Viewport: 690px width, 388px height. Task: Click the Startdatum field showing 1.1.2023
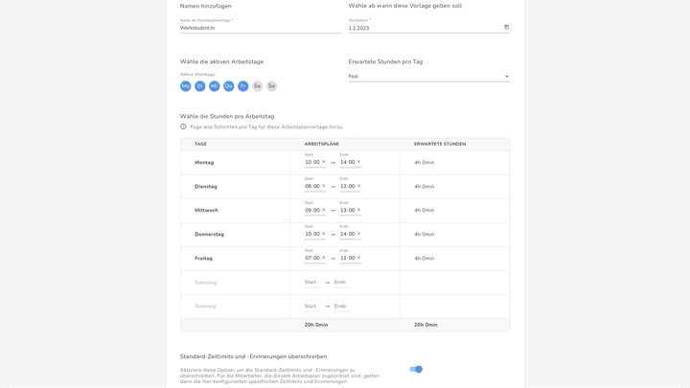[x=422, y=28]
